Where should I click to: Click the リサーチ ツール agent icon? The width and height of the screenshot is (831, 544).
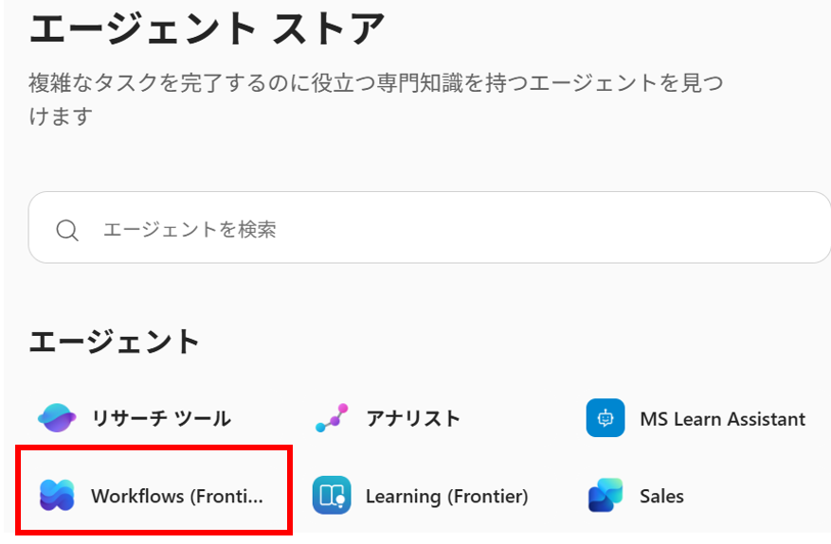(57, 417)
